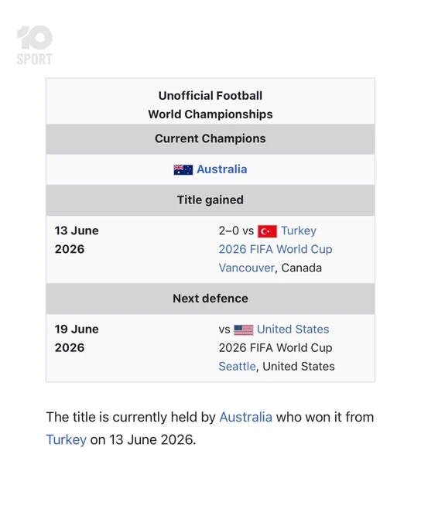Open the Turkey link in the paragraph
Image resolution: width=421 pixels, height=526 pixels.
[x=66, y=440]
